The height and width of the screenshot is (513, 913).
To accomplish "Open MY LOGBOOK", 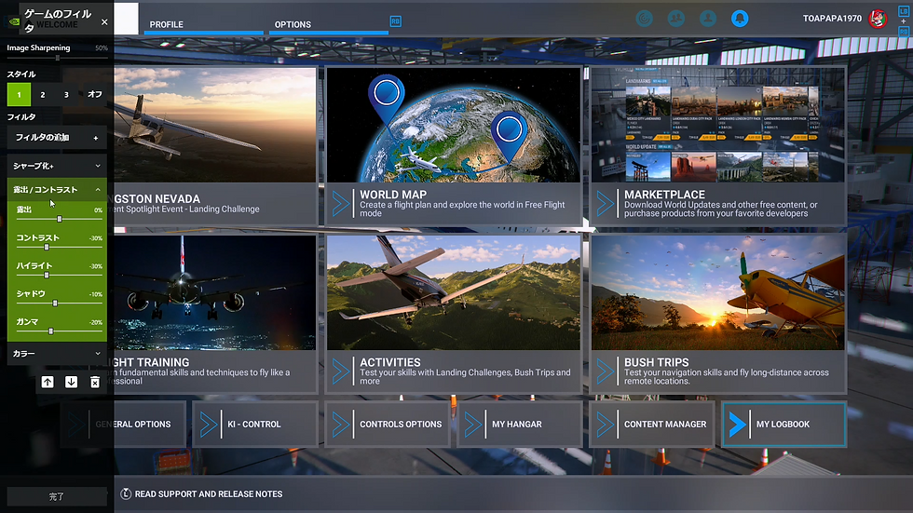I will pyautogui.click(x=784, y=424).
